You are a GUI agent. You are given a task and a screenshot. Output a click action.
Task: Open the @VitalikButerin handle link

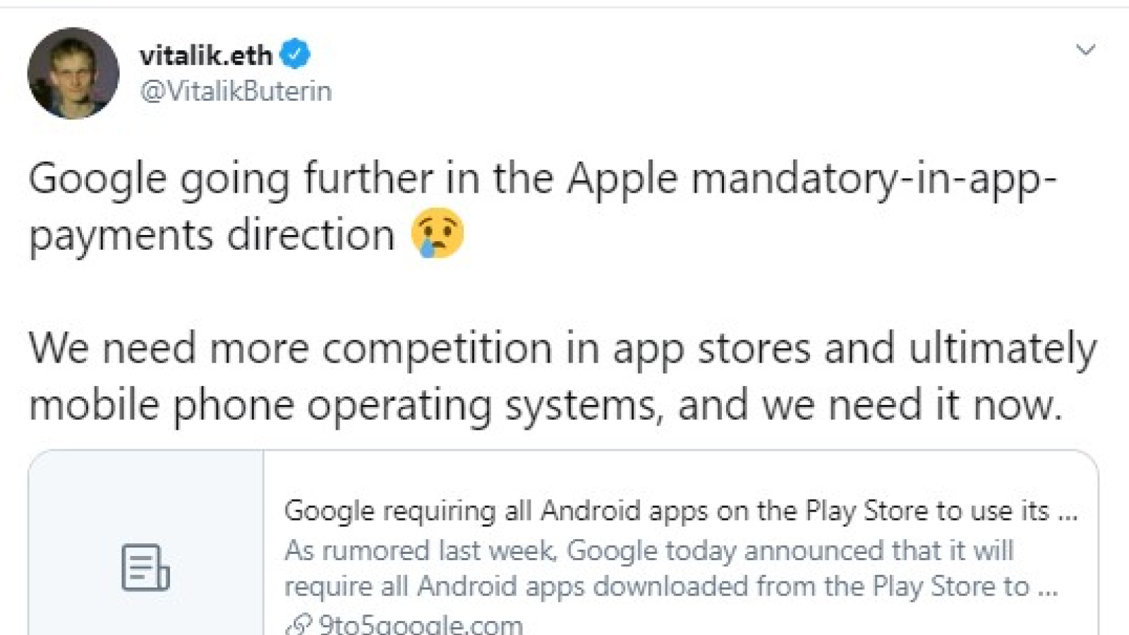236,91
